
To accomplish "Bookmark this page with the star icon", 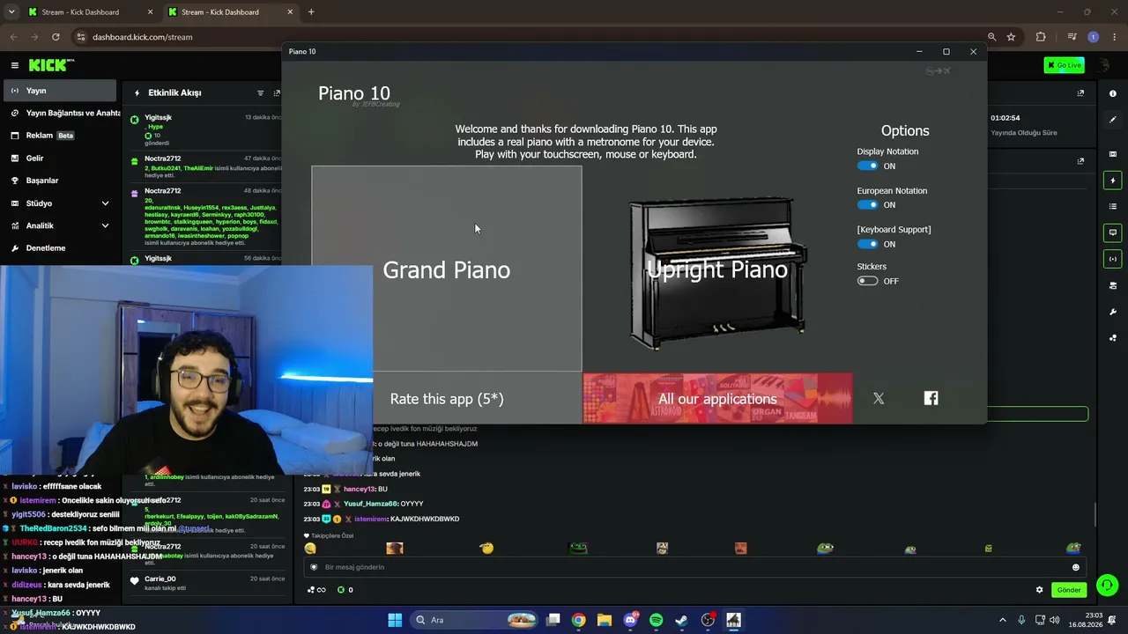I will point(1011,37).
